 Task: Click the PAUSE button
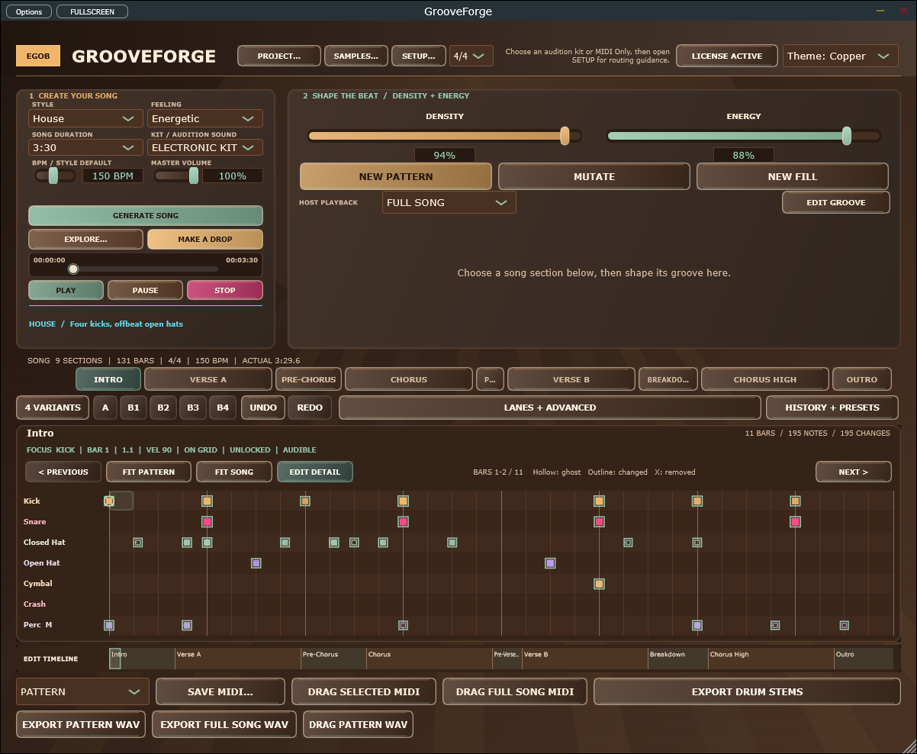145,290
